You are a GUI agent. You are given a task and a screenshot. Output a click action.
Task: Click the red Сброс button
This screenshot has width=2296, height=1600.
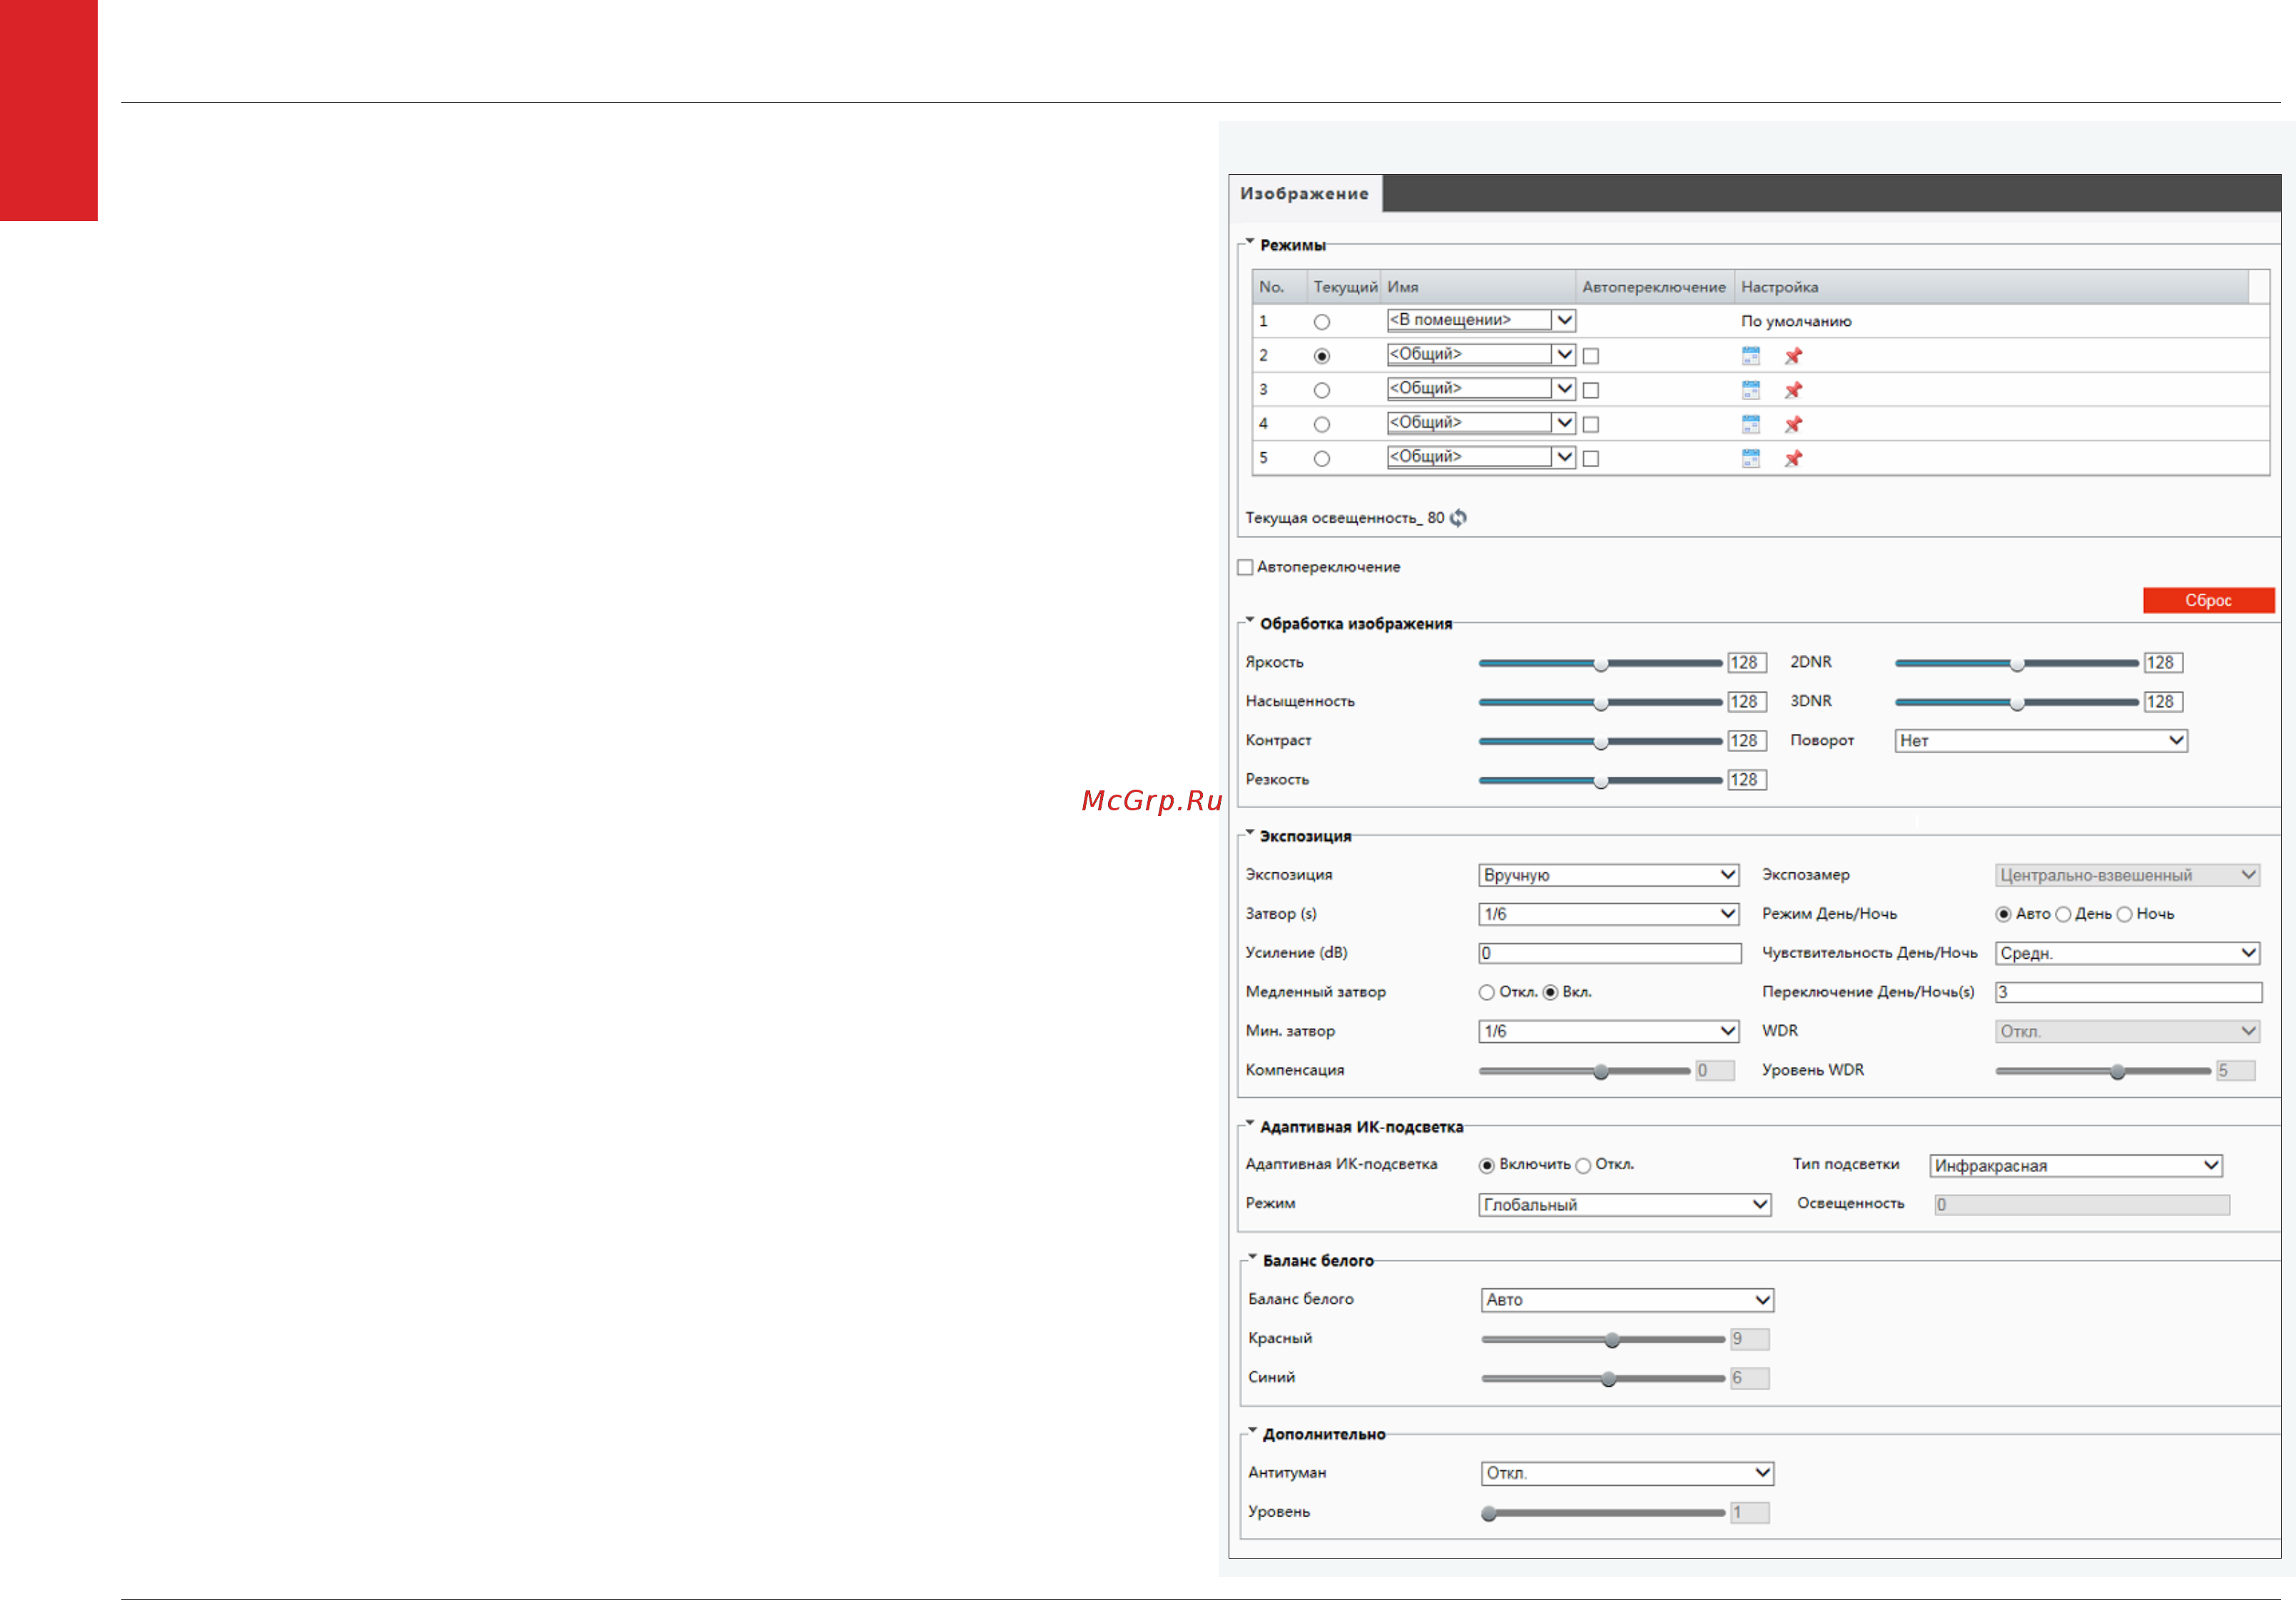[x=2208, y=600]
